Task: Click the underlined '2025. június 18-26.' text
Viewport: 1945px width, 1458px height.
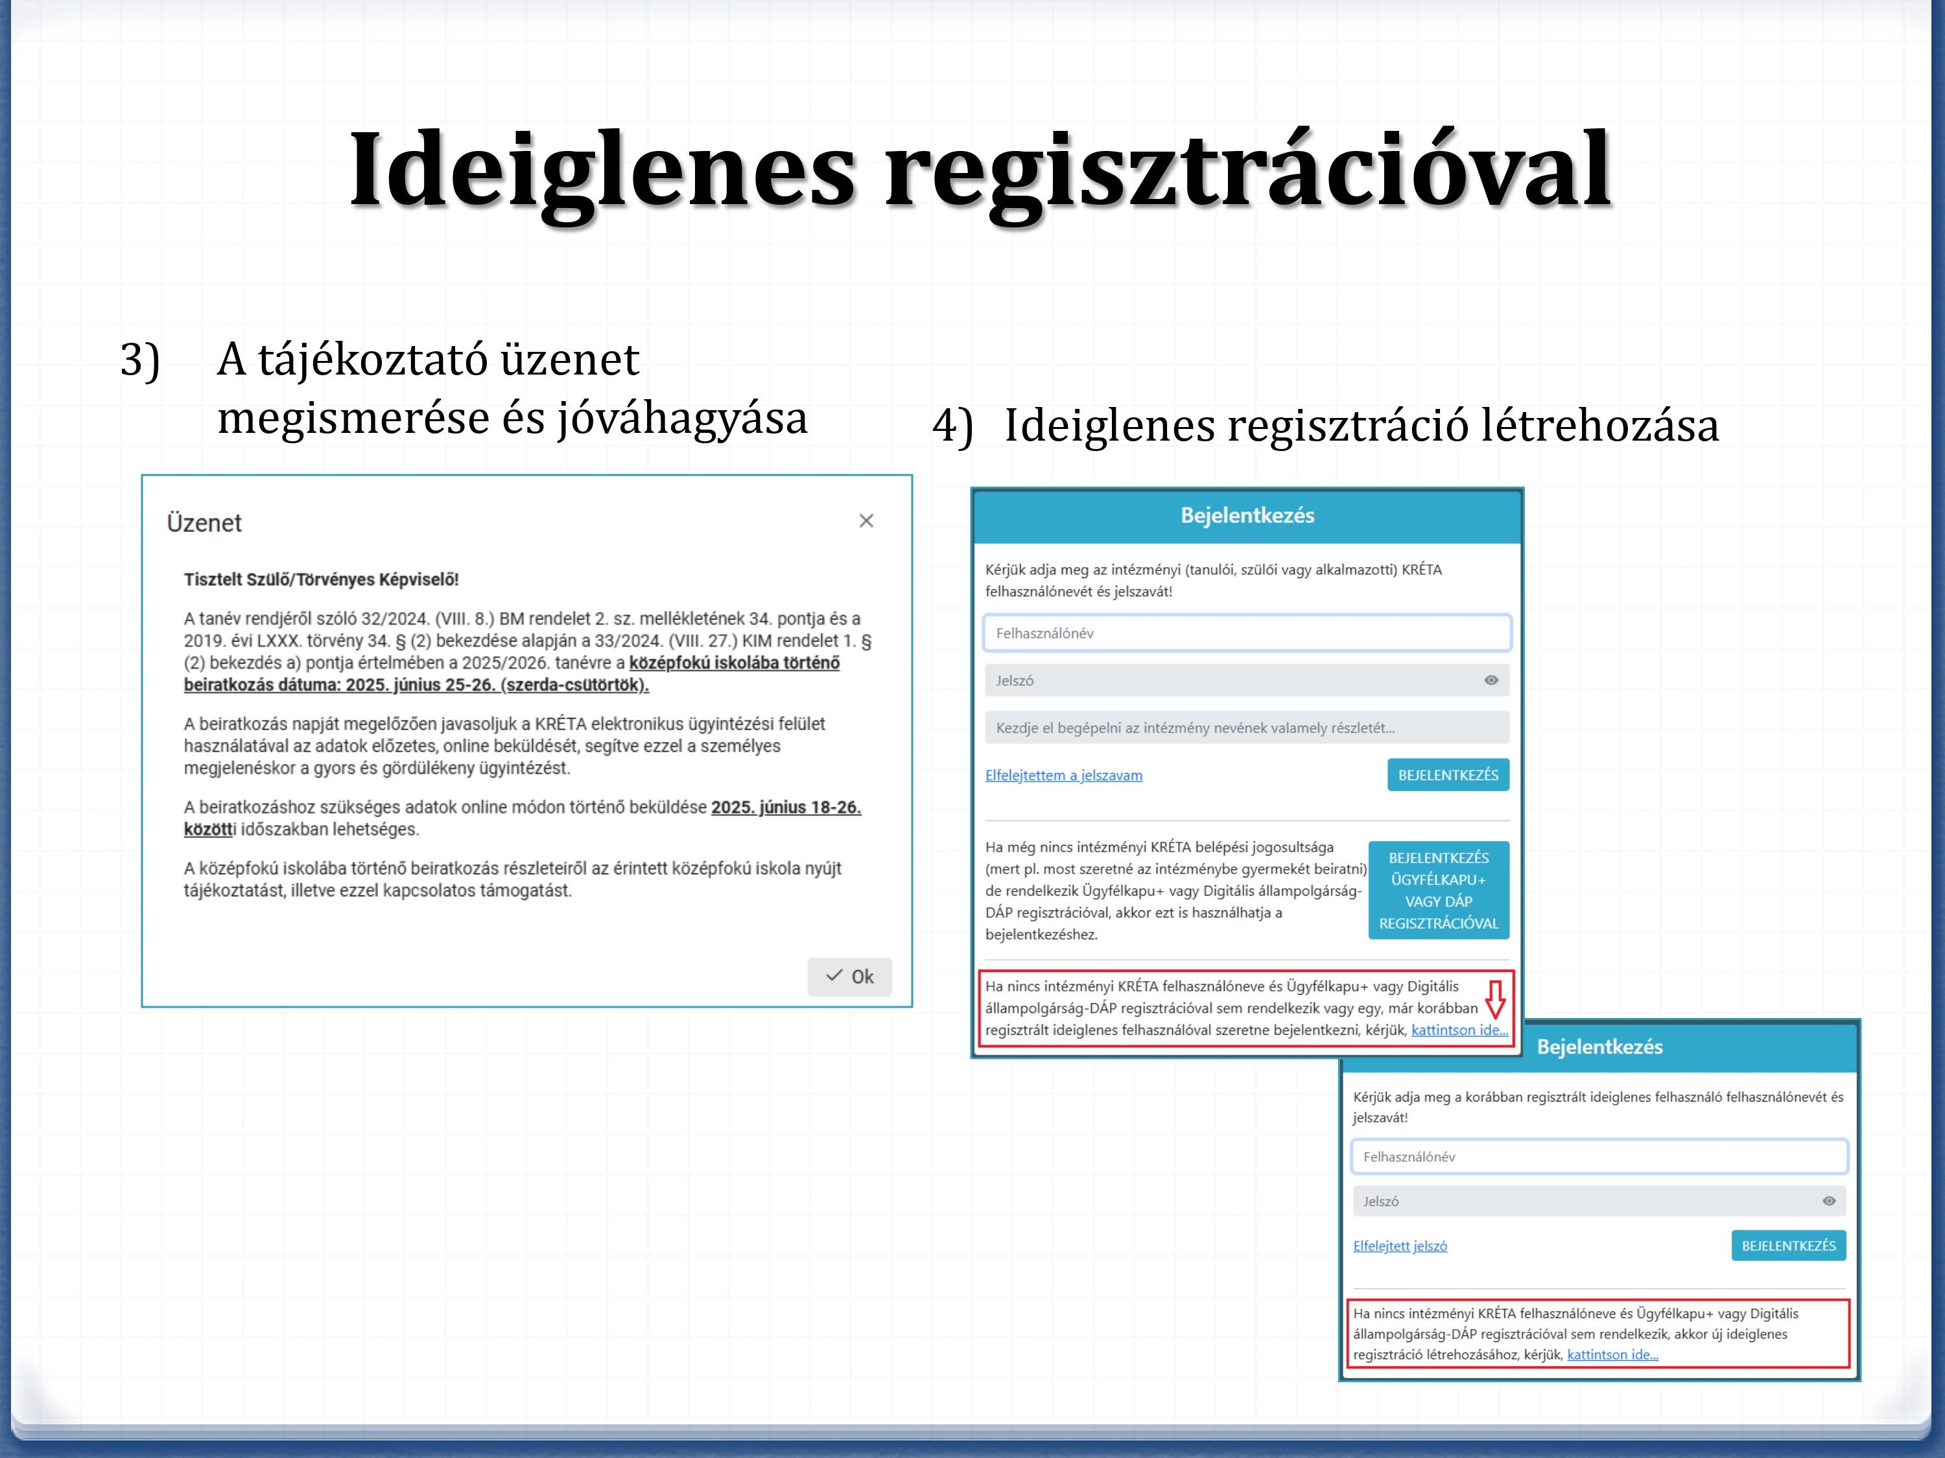Action: tap(786, 807)
